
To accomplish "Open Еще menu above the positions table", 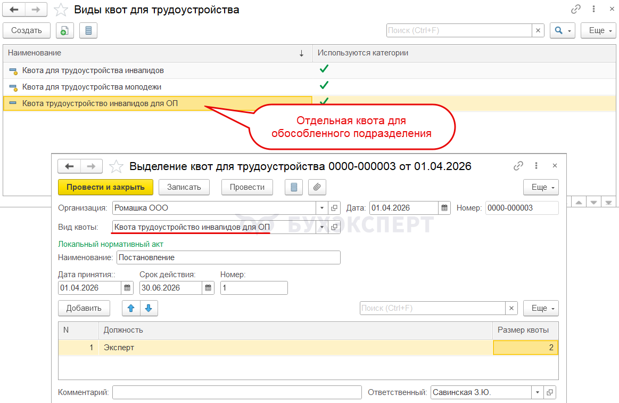I will [x=541, y=308].
